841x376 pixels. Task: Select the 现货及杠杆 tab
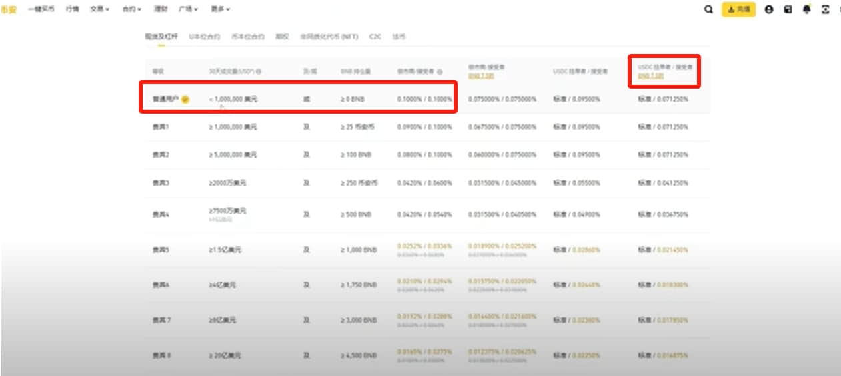(x=161, y=37)
